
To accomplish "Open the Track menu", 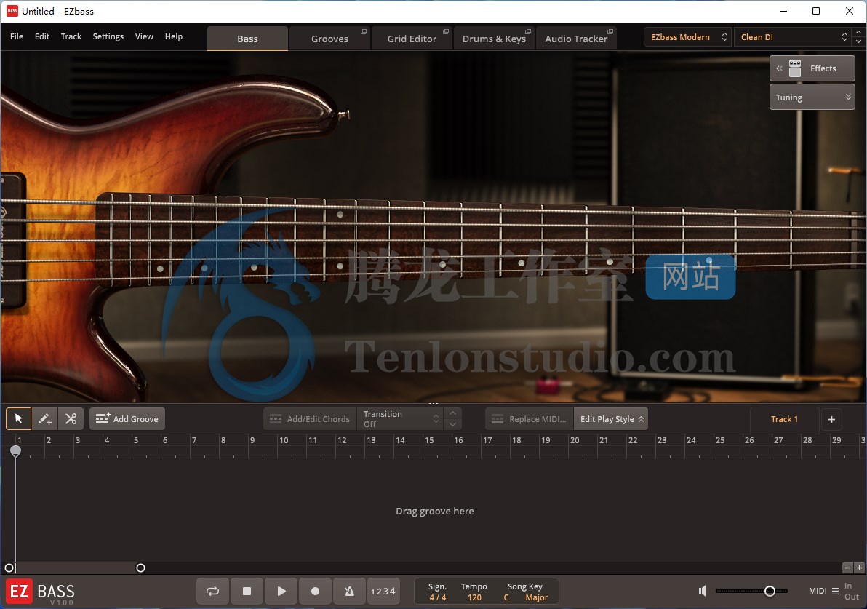I will coord(71,36).
